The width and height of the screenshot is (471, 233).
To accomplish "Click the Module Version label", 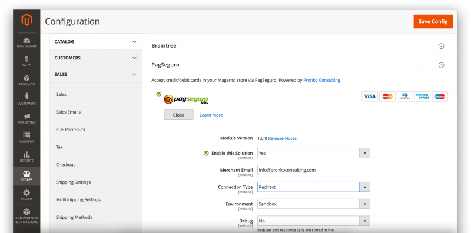I will tap(237, 138).
